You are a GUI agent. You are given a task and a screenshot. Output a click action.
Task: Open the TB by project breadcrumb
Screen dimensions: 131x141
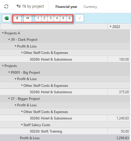click(33, 6)
